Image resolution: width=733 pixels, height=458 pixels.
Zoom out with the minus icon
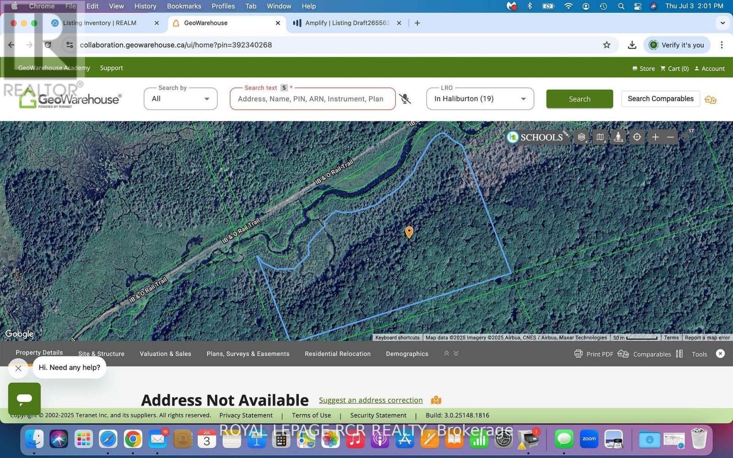click(670, 136)
